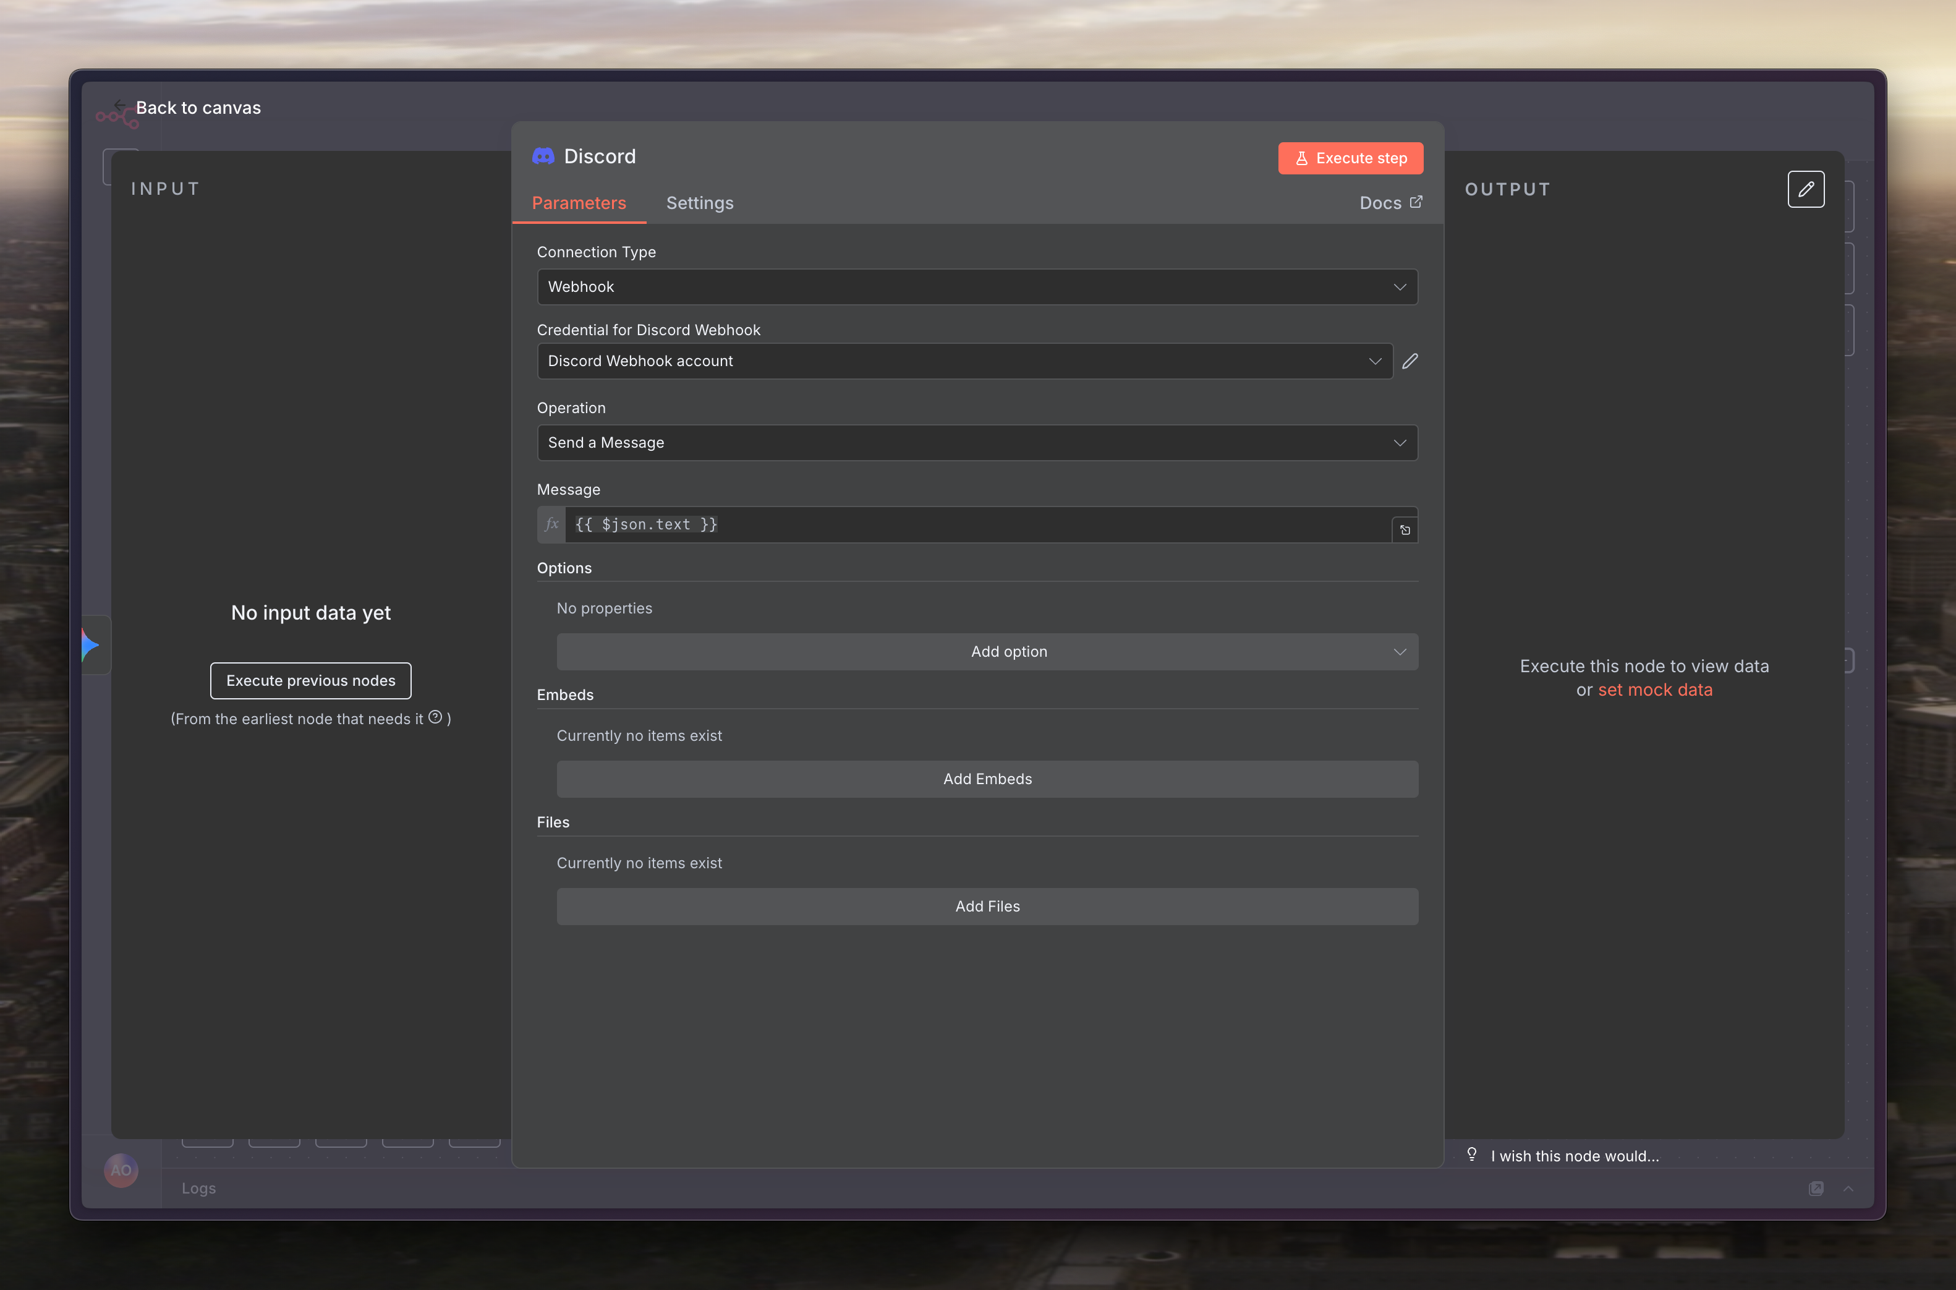Edit output data with pencil icon
This screenshot has width=1956, height=1290.
(x=1806, y=189)
